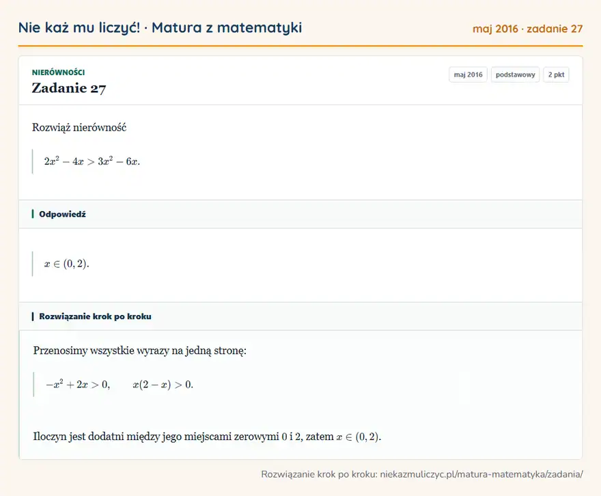601x496 pixels.
Task: Click the 'Zadanie 27' heading
Action: click(x=68, y=88)
